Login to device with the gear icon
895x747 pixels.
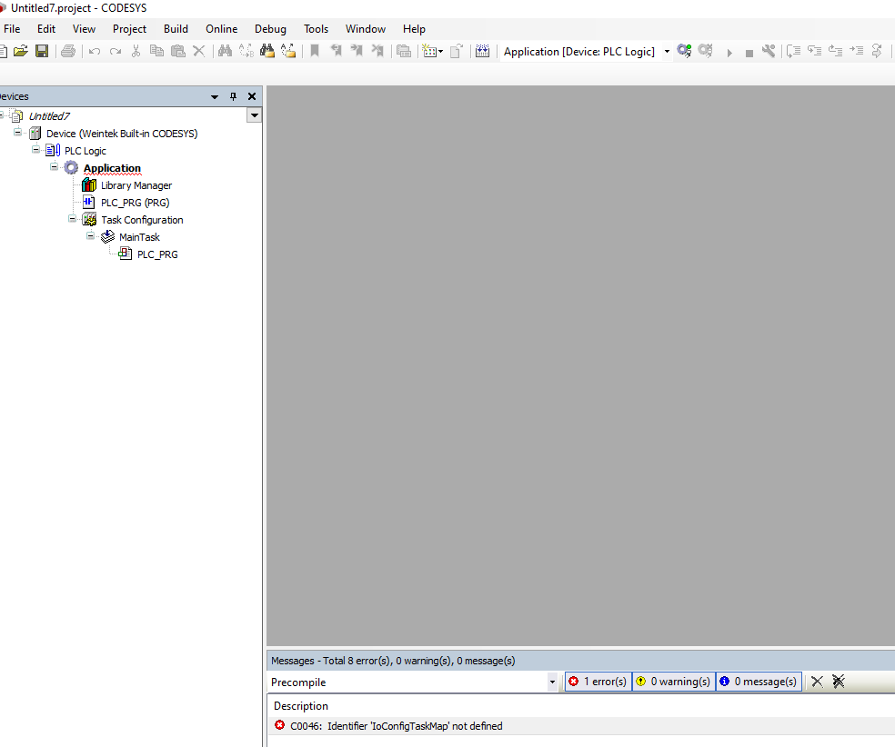(684, 51)
